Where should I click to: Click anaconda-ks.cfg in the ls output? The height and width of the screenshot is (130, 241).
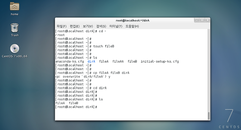[x=70, y=62]
